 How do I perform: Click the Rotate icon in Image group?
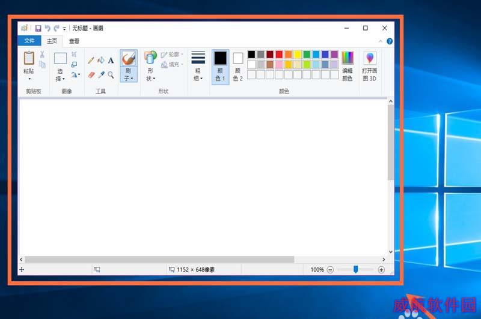pyautogui.click(x=75, y=74)
